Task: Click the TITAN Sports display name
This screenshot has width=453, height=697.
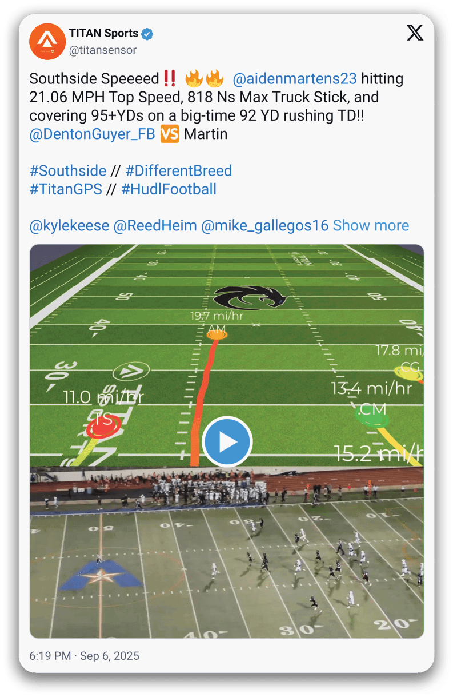Action: point(103,34)
